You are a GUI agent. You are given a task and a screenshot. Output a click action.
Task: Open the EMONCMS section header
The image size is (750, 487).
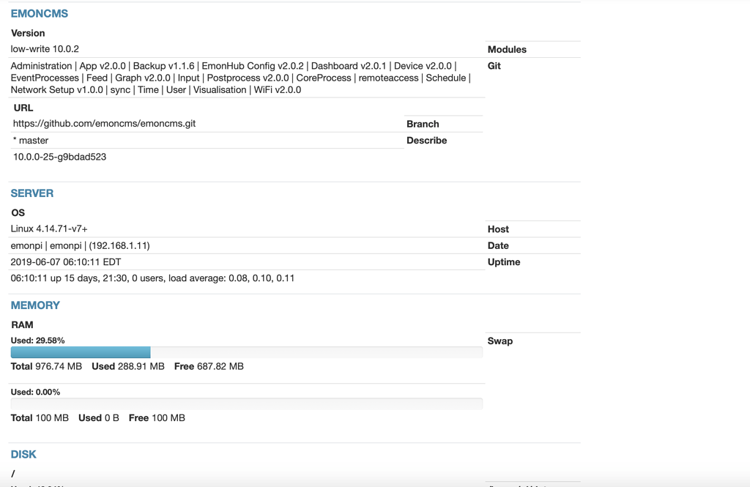[38, 13]
